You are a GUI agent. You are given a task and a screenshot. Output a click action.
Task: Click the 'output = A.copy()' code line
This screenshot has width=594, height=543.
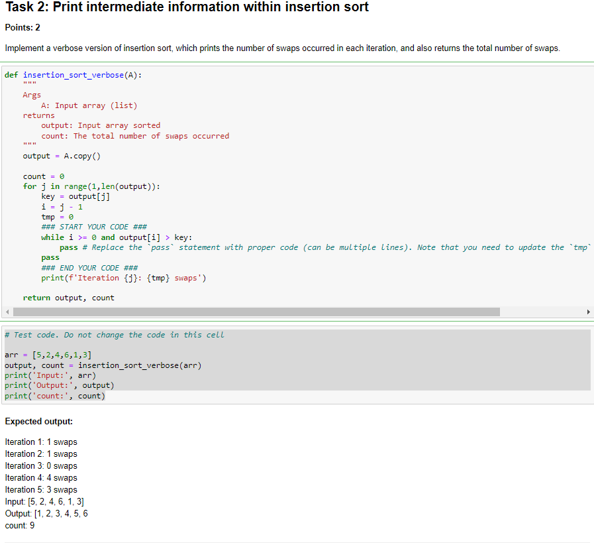pyautogui.click(x=62, y=156)
